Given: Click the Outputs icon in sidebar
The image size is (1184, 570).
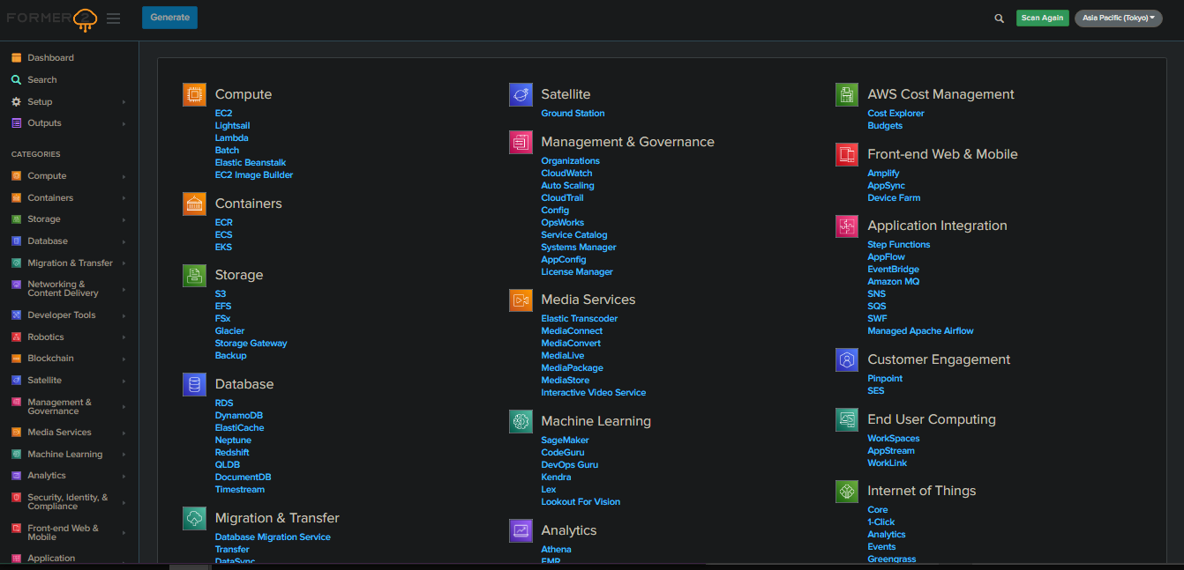Looking at the screenshot, I should click(x=16, y=123).
